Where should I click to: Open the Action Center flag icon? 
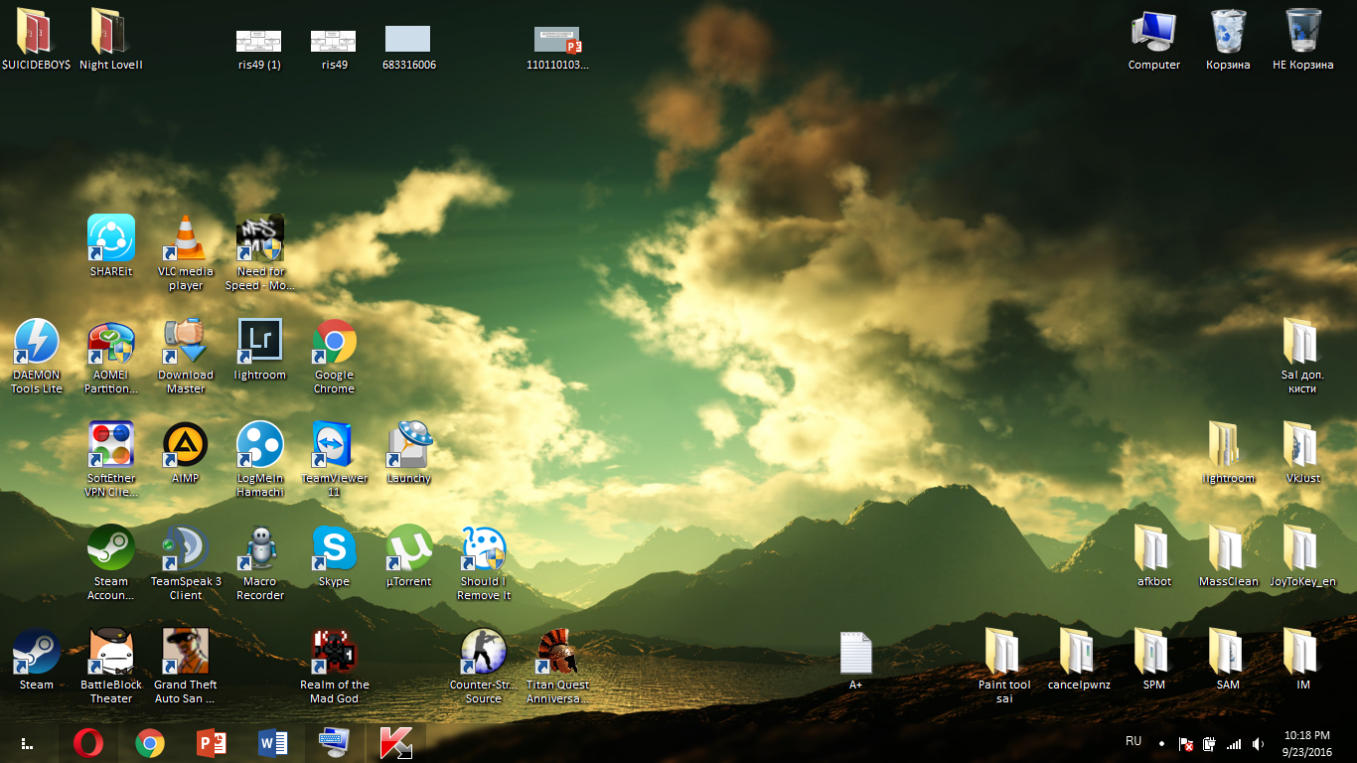[1186, 744]
